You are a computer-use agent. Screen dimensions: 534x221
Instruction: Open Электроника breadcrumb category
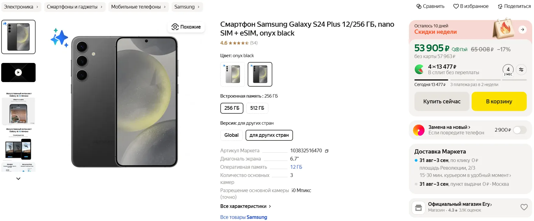[21, 7]
